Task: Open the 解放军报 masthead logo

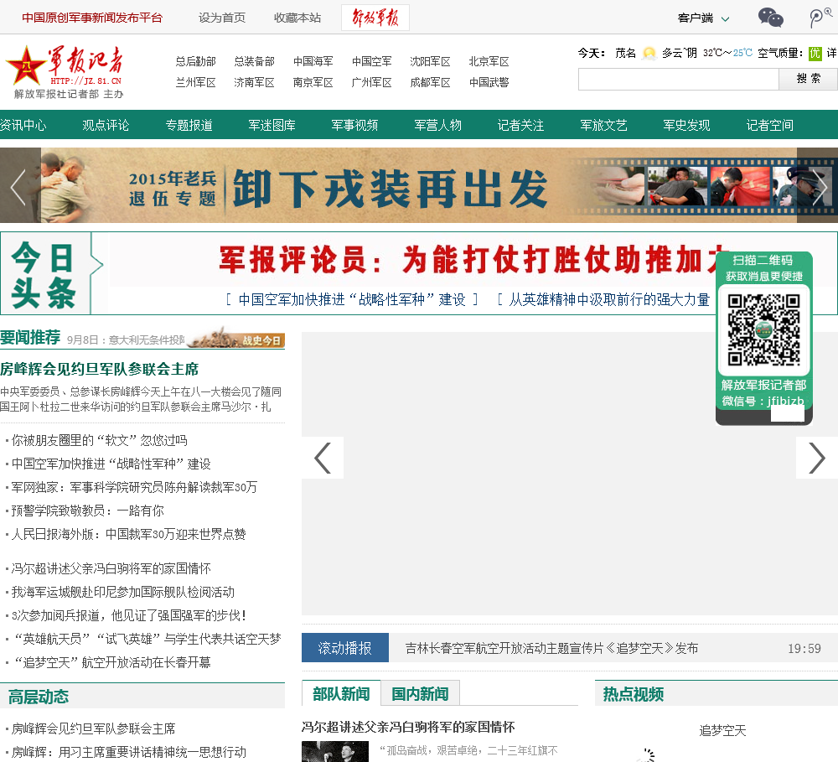Action: [375, 18]
